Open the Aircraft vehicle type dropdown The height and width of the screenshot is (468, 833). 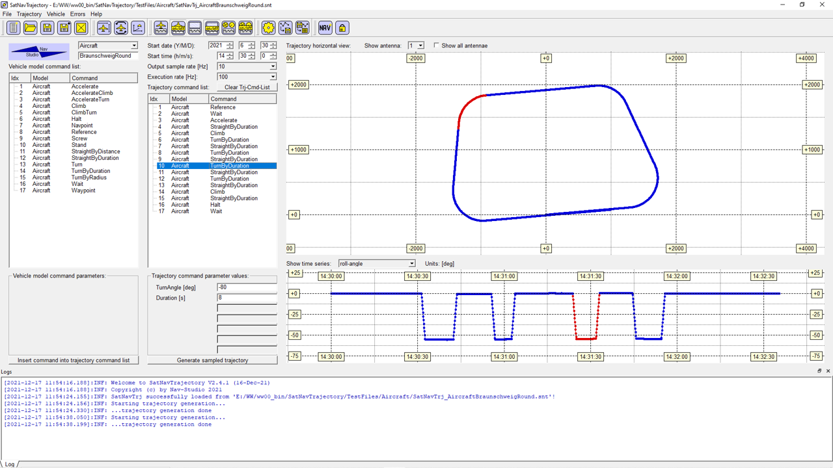tap(134, 45)
